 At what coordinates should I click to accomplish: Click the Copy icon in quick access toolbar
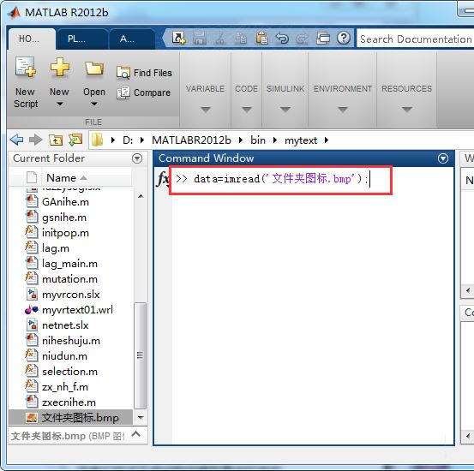pos(241,39)
